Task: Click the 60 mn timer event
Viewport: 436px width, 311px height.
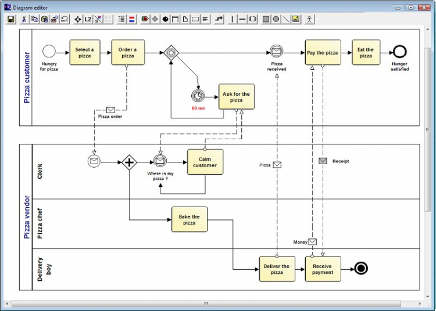Action: point(198,96)
